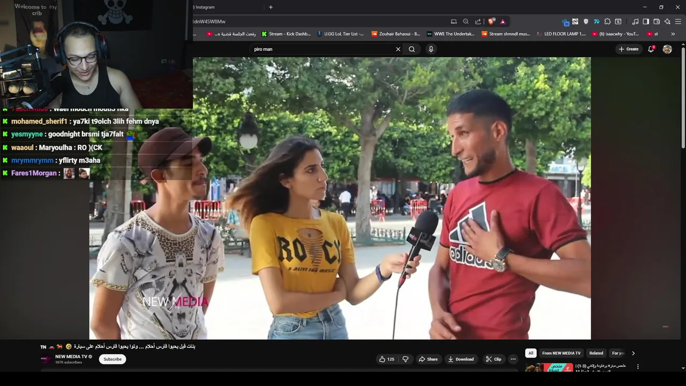Screen dimensions: 686x386
Task: Search by voice with microphone icon
Action: (431, 49)
